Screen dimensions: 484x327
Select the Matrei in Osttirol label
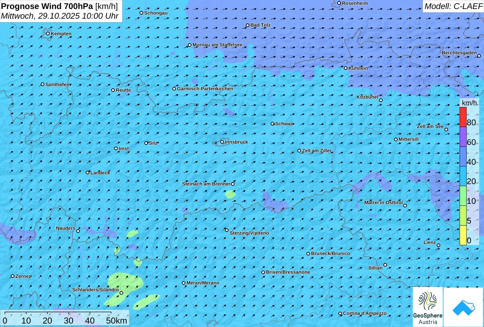coord(383,202)
